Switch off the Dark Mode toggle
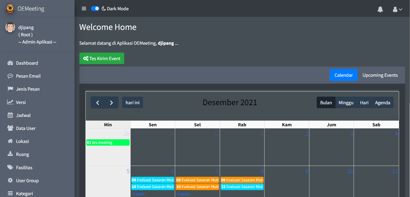The height and width of the screenshot is (197, 410). 95,9
